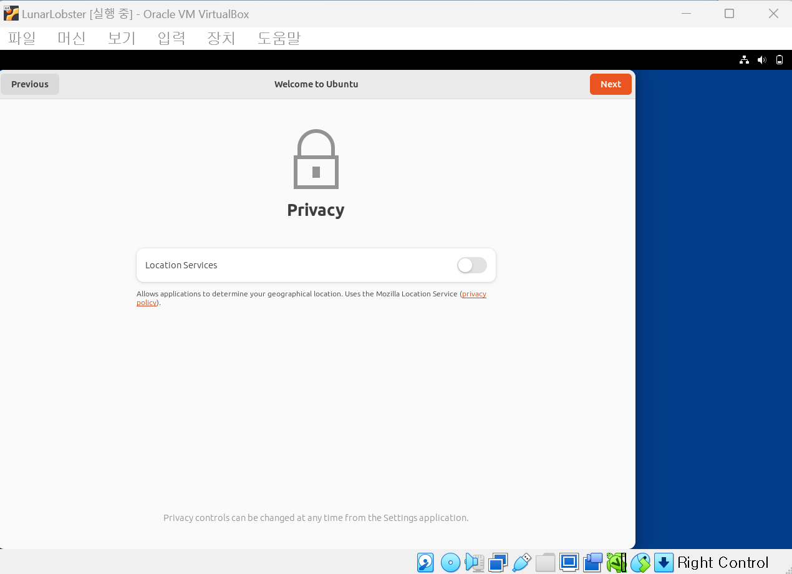The height and width of the screenshot is (574, 792).
Task: Maximize the VirtualBox window
Action: point(729,13)
